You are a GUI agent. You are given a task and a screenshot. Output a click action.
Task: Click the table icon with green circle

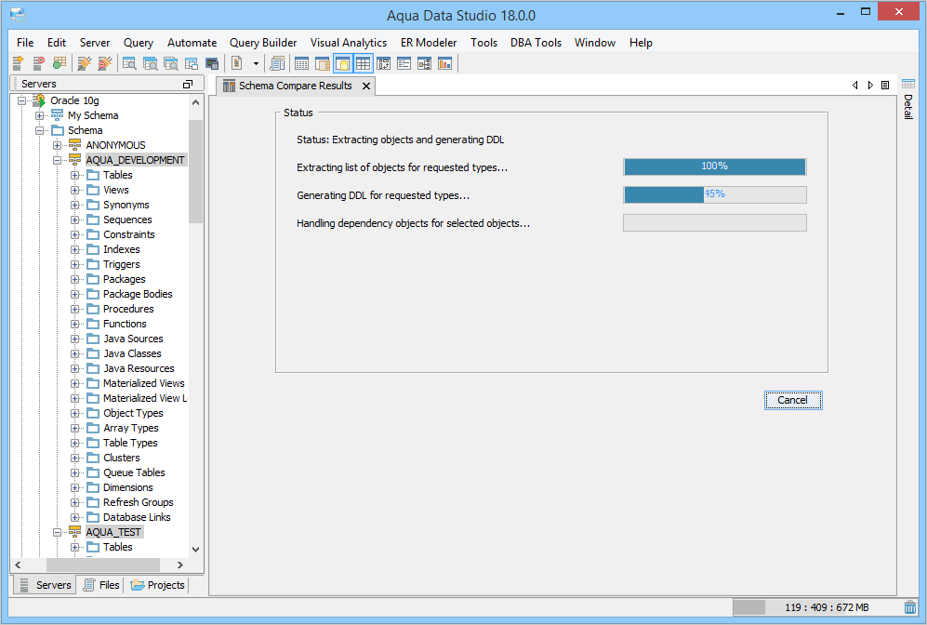pos(60,63)
